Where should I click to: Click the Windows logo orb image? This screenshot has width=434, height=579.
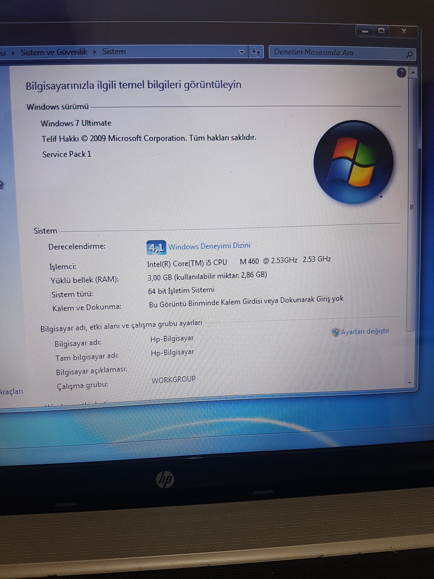[353, 162]
